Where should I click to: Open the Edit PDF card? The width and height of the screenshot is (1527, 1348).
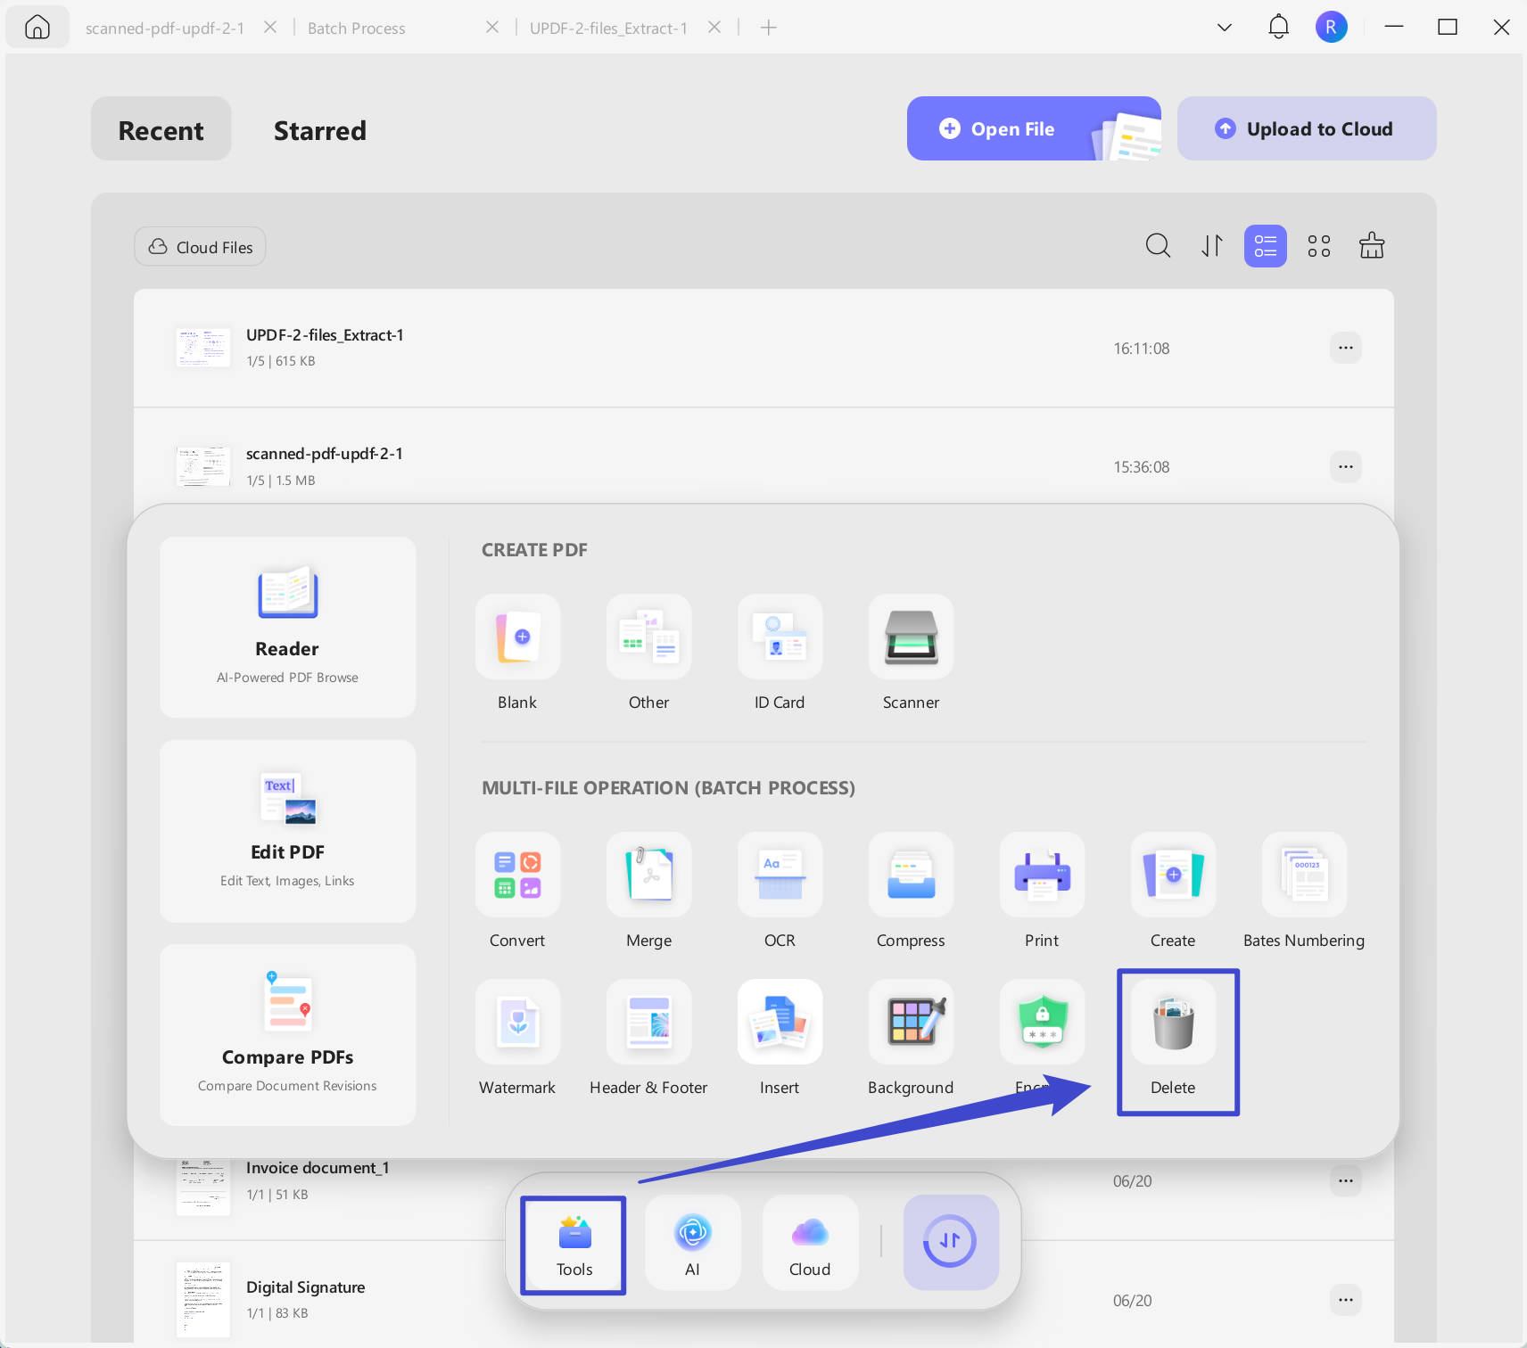click(x=287, y=830)
